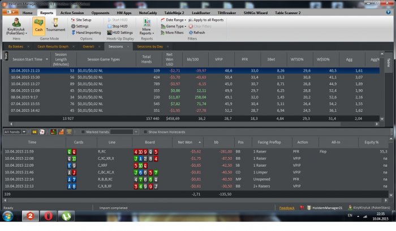Open Site Setup option
Screen dimensions: 396x231
coord(81,20)
